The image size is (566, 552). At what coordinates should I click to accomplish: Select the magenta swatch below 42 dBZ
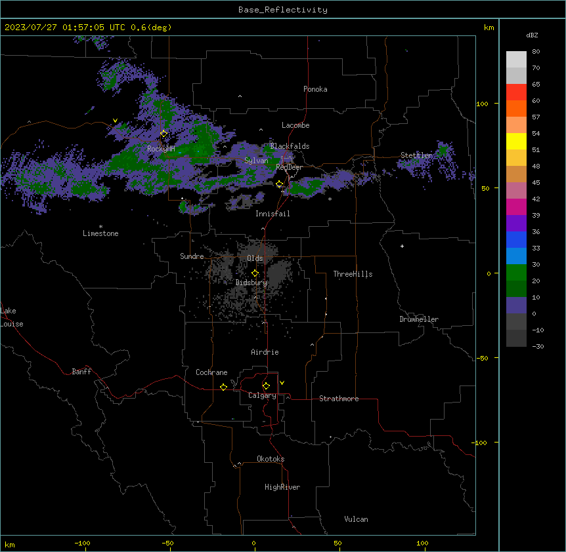coord(516,207)
